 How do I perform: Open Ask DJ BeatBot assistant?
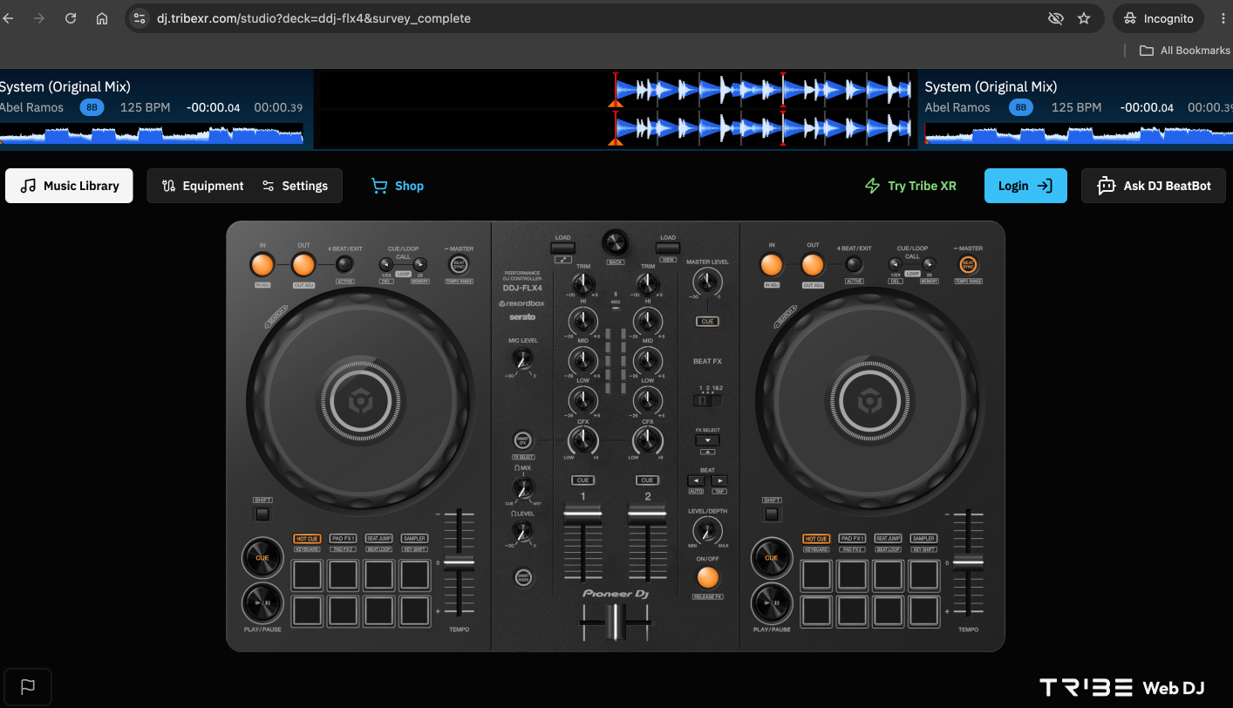(1154, 186)
